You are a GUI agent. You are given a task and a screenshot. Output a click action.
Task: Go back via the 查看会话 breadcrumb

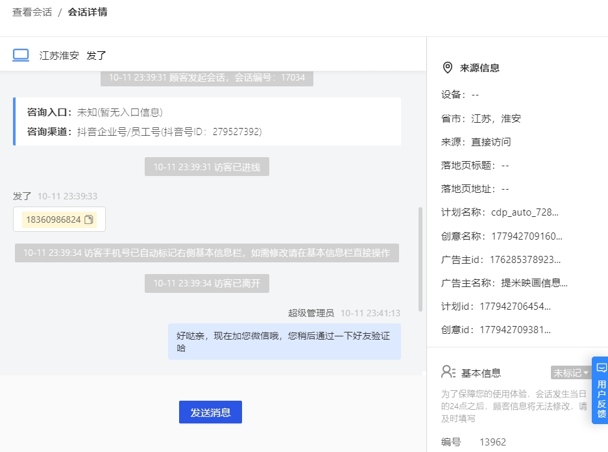32,12
